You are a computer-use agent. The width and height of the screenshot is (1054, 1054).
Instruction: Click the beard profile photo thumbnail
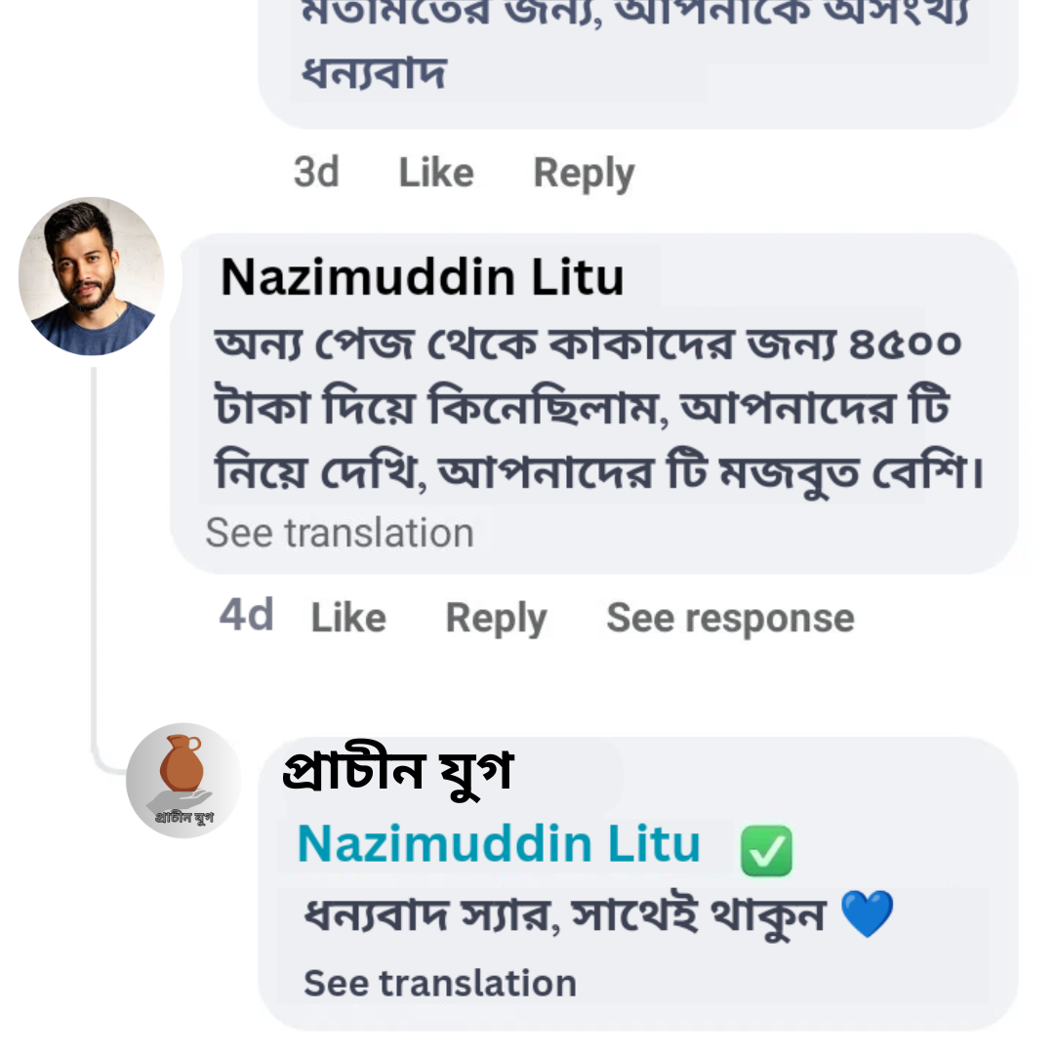click(90, 275)
